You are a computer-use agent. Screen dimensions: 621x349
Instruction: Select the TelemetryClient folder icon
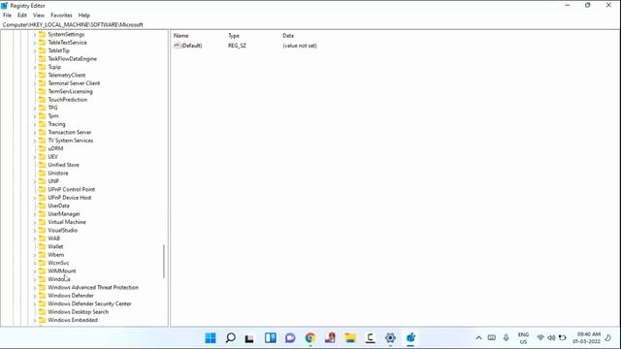pos(42,76)
